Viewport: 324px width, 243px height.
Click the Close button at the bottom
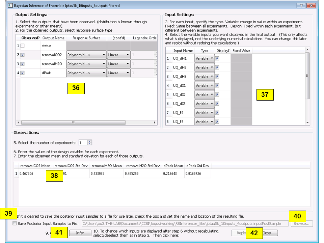(270, 233)
